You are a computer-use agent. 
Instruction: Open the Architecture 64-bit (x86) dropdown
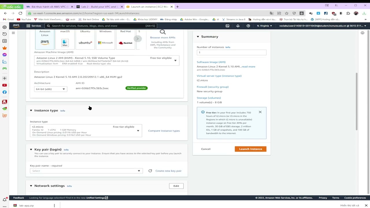(51, 89)
